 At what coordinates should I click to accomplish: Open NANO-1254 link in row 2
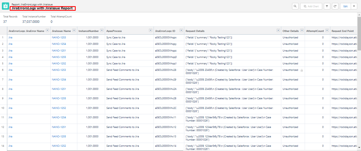pos(59,44)
